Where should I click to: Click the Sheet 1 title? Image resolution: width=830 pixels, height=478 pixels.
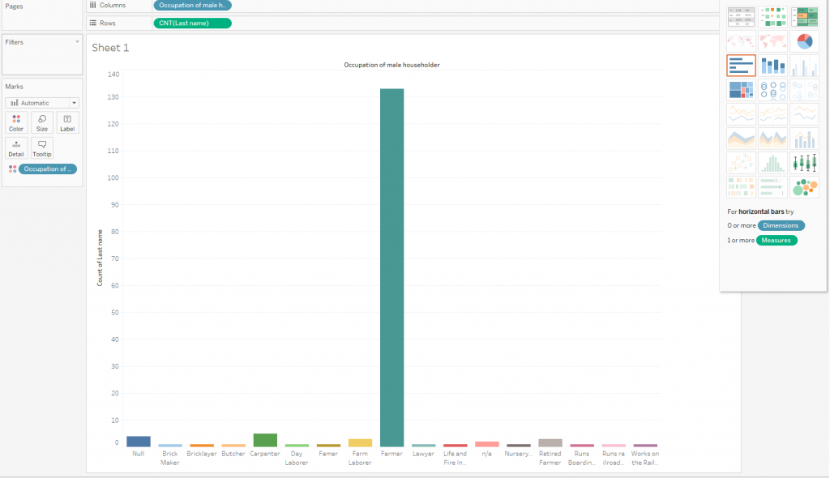point(110,48)
